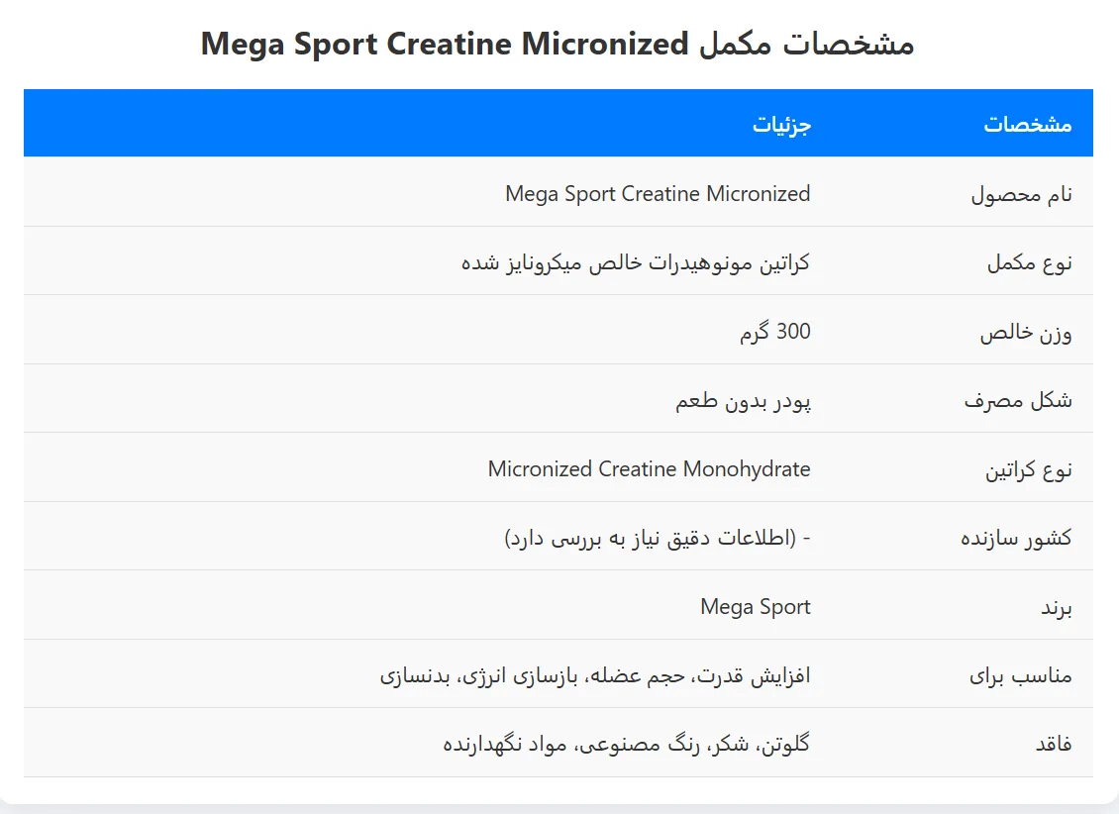Click the page title 'مشخصات مکمل Mega Sport Creatine Micronized'
Viewport: 1119px width, 814px height.
click(558, 44)
